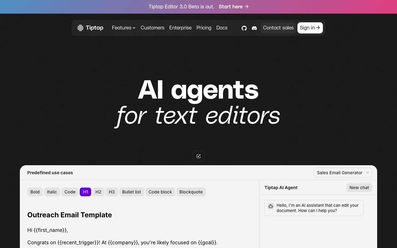Open the Pricing page

[204, 28]
